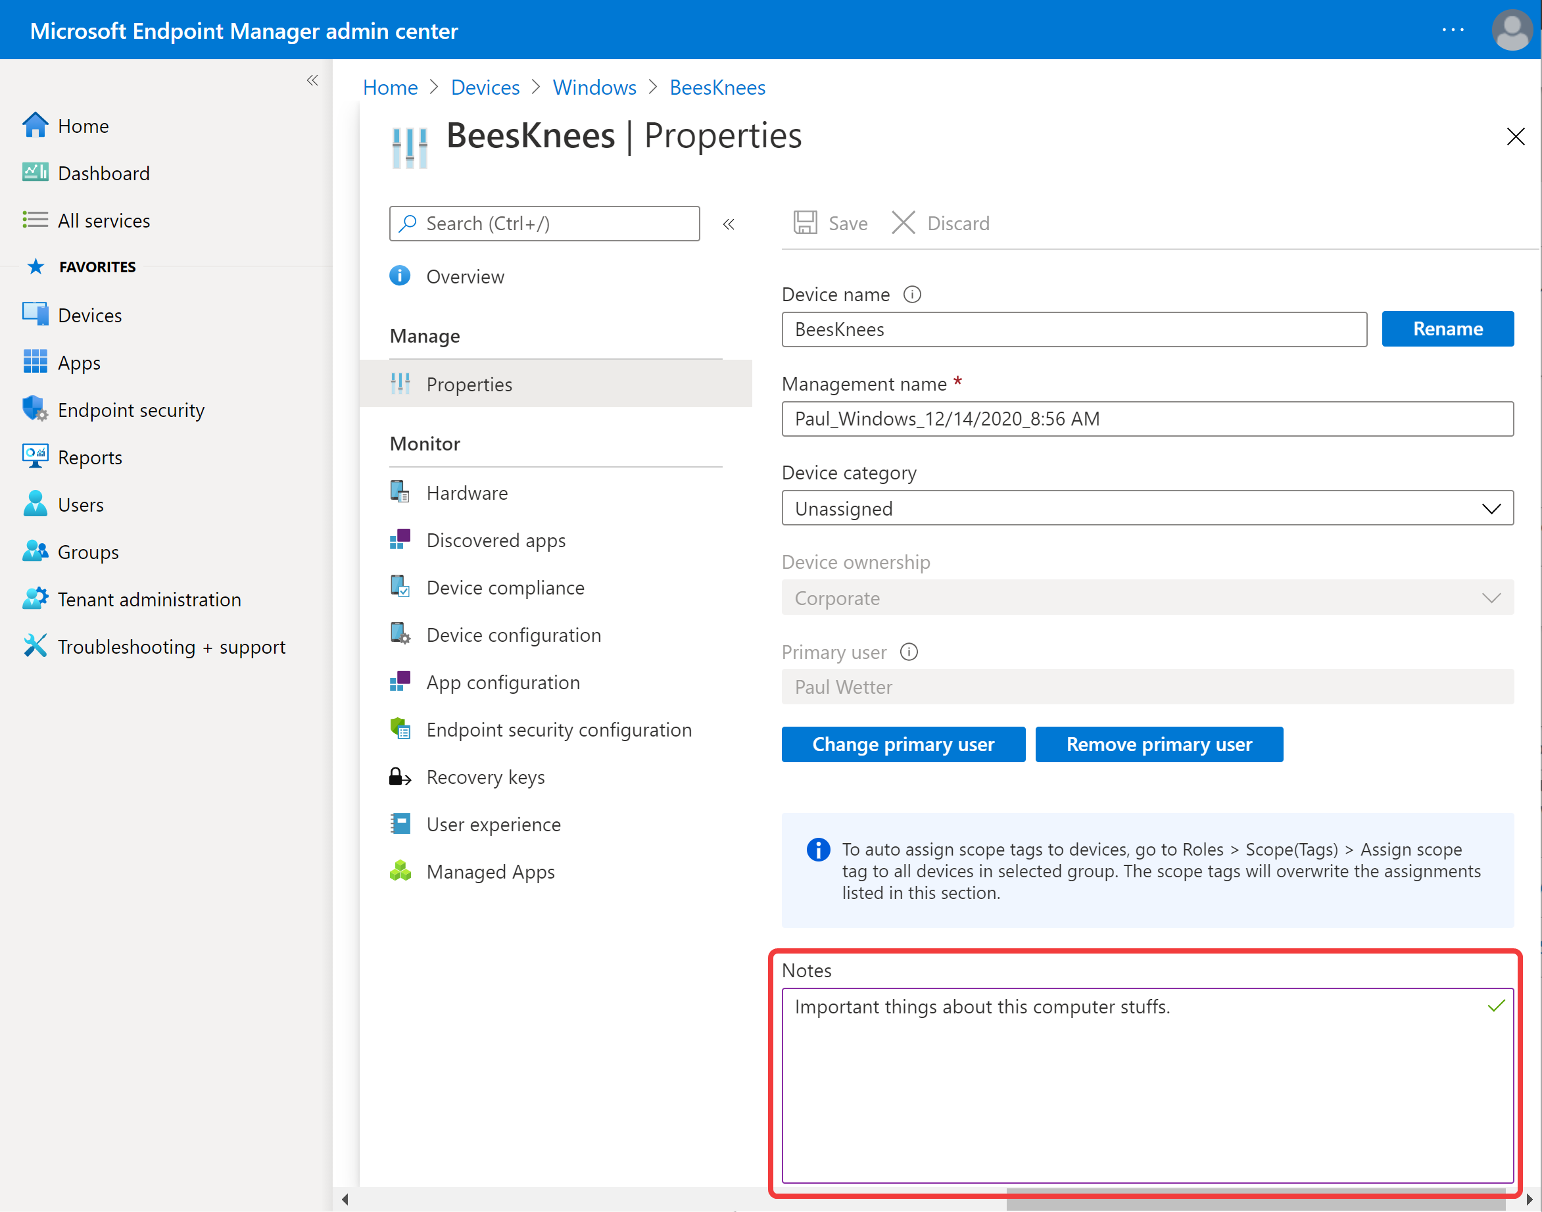Image resolution: width=1542 pixels, height=1212 pixels.
Task: Click the Recovery keys lock icon
Action: pyautogui.click(x=400, y=776)
